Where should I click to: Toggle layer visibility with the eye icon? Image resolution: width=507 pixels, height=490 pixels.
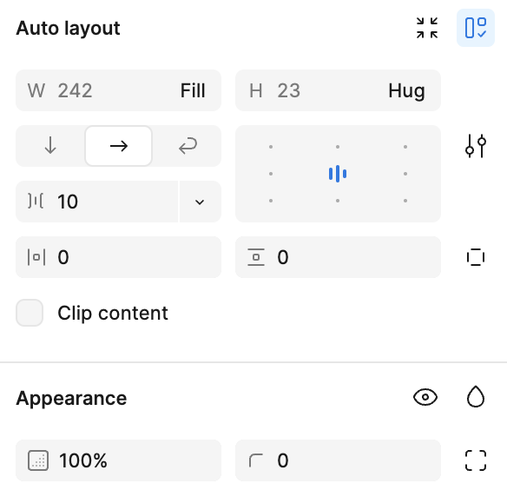(x=425, y=397)
